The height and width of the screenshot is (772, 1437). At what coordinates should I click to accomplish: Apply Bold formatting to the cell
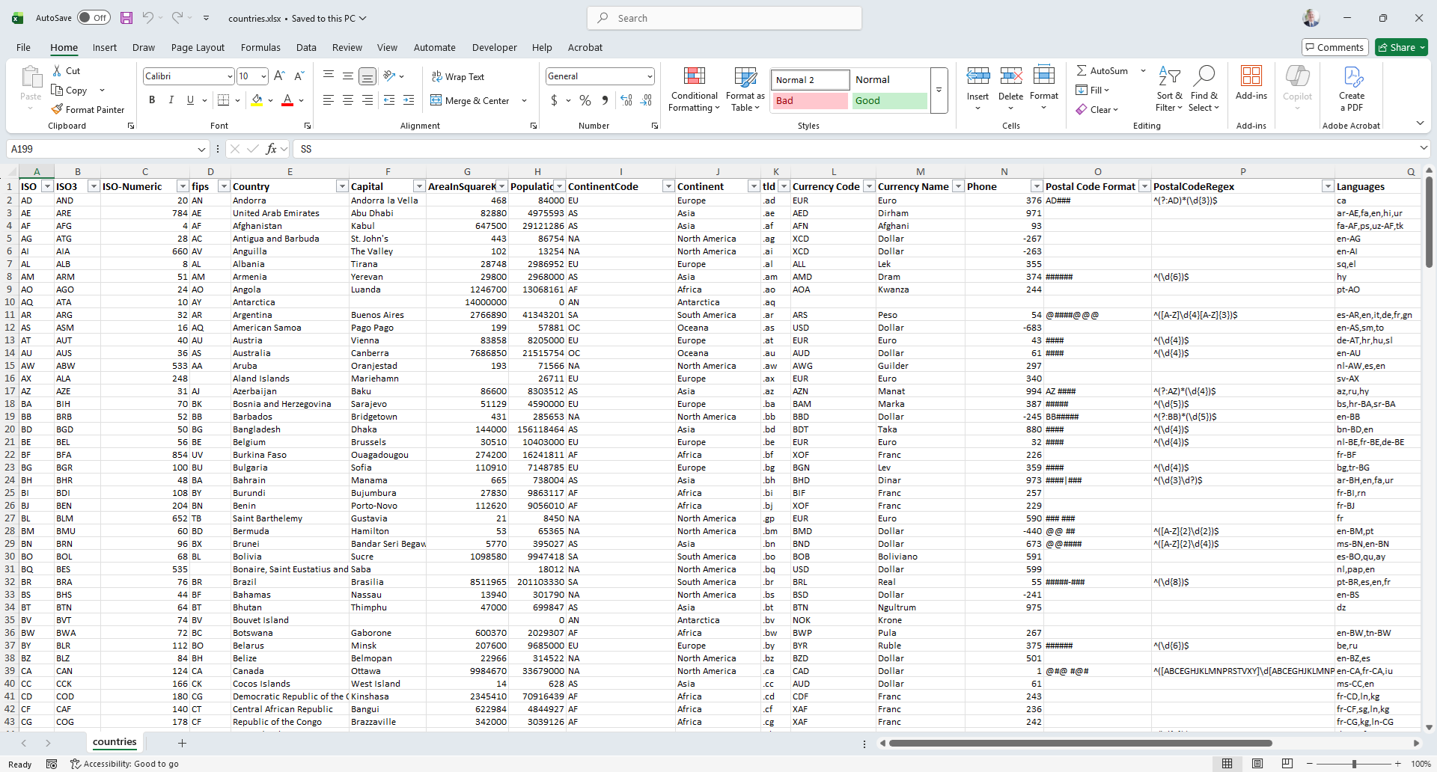click(152, 100)
